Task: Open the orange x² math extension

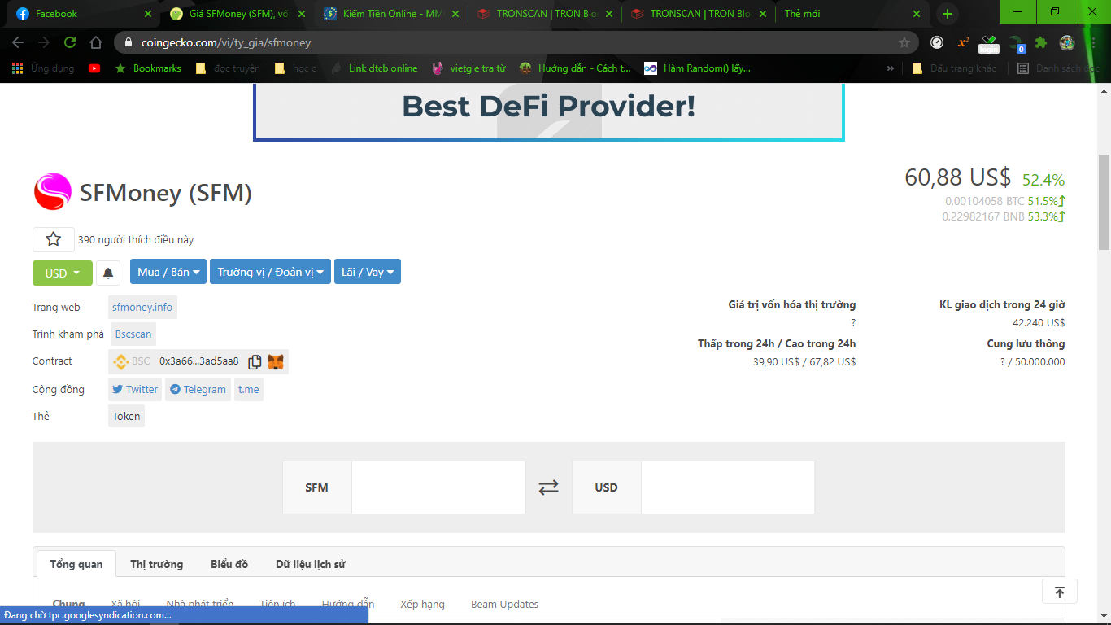Action: [963, 42]
